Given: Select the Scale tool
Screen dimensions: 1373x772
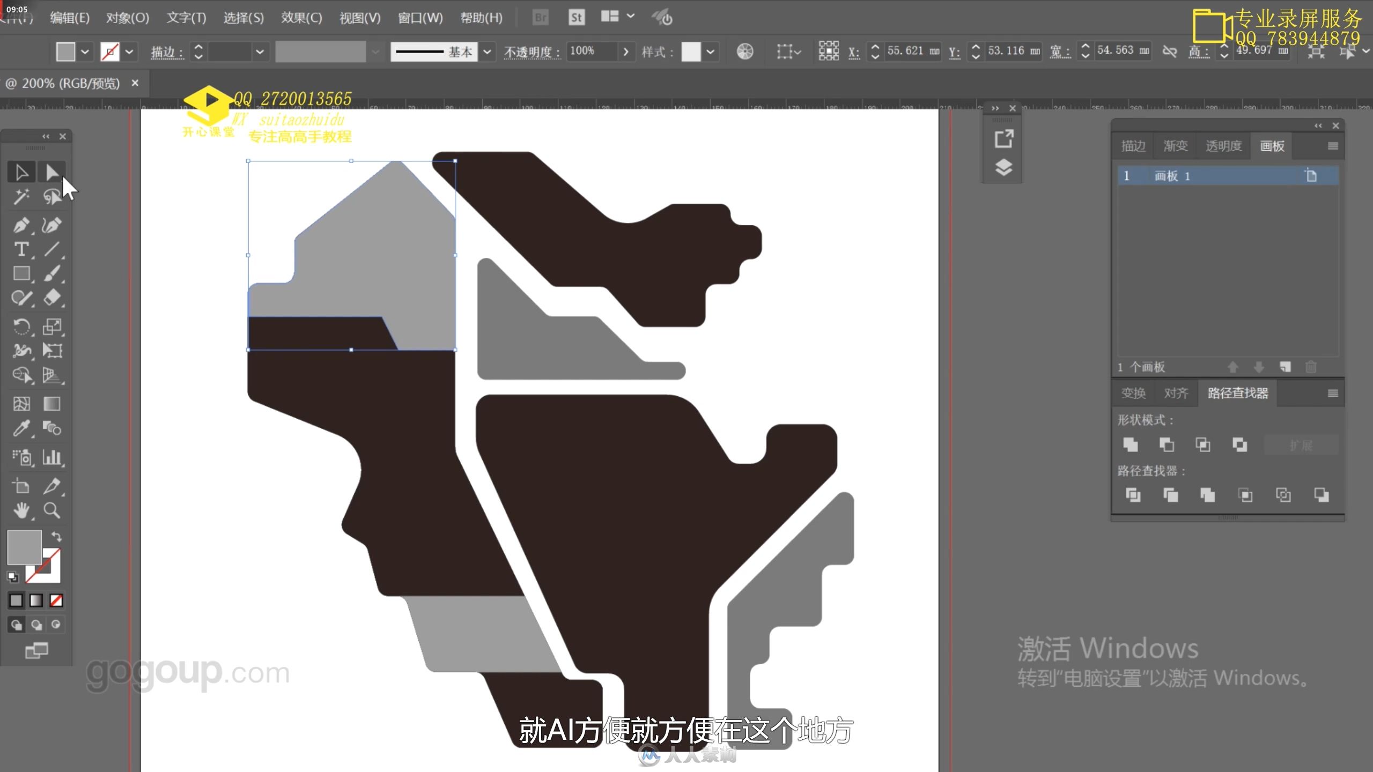Looking at the screenshot, I should coord(51,326).
